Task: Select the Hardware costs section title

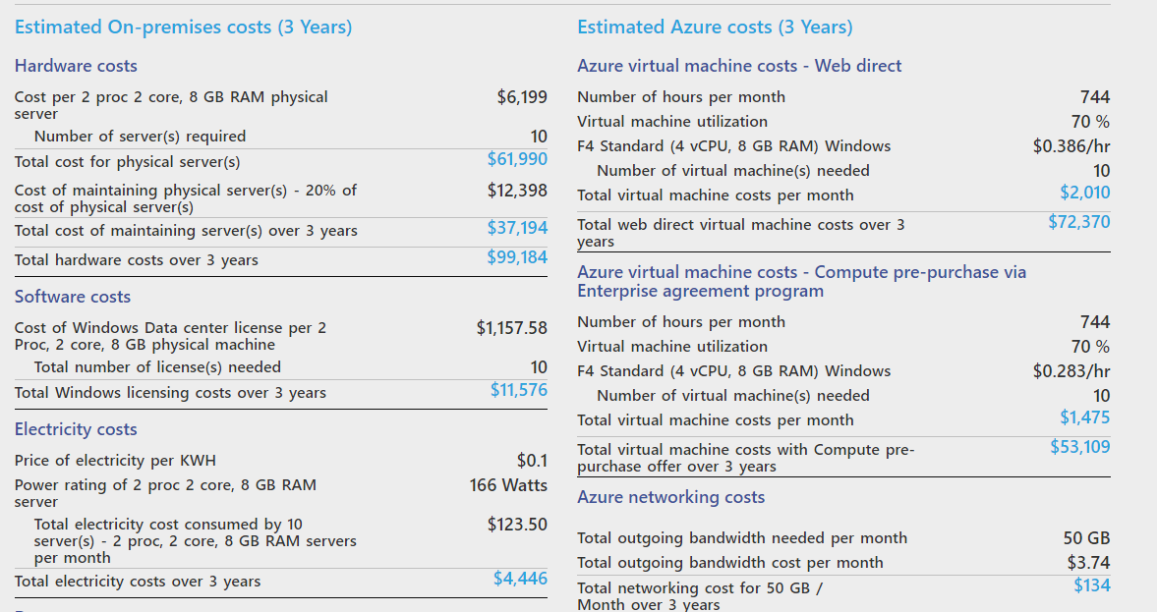Action: pyautogui.click(x=76, y=66)
